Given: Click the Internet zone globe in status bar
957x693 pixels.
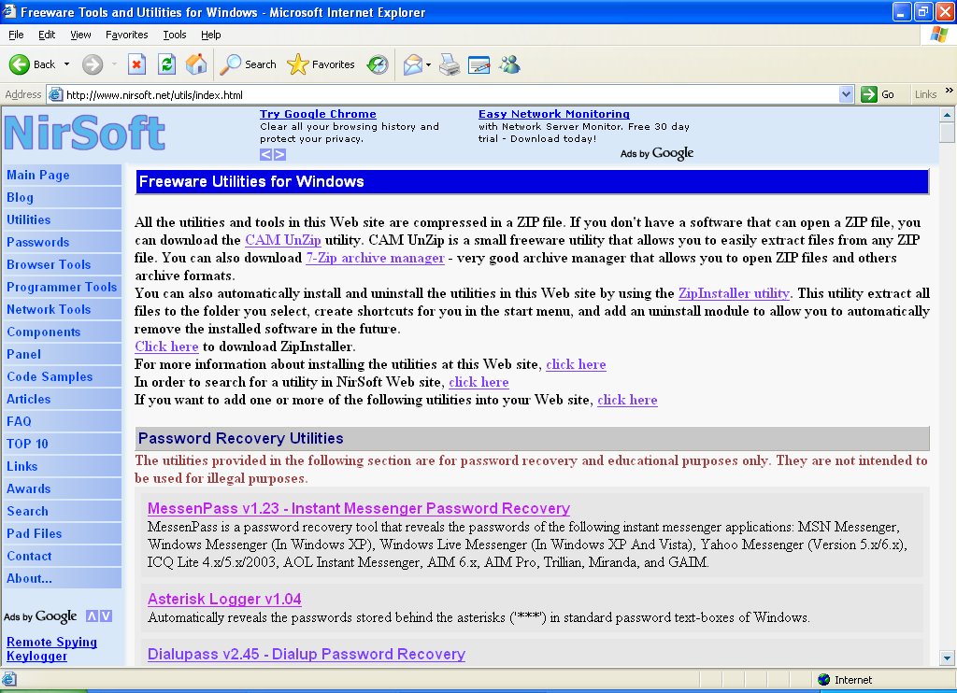Looking at the screenshot, I should (824, 679).
